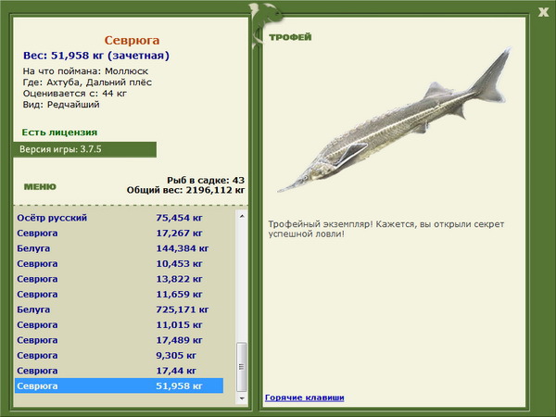This screenshot has height=417, width=556.
Task: Open the ТРОФЕЙ heading tab
Action: pos(290,37)
